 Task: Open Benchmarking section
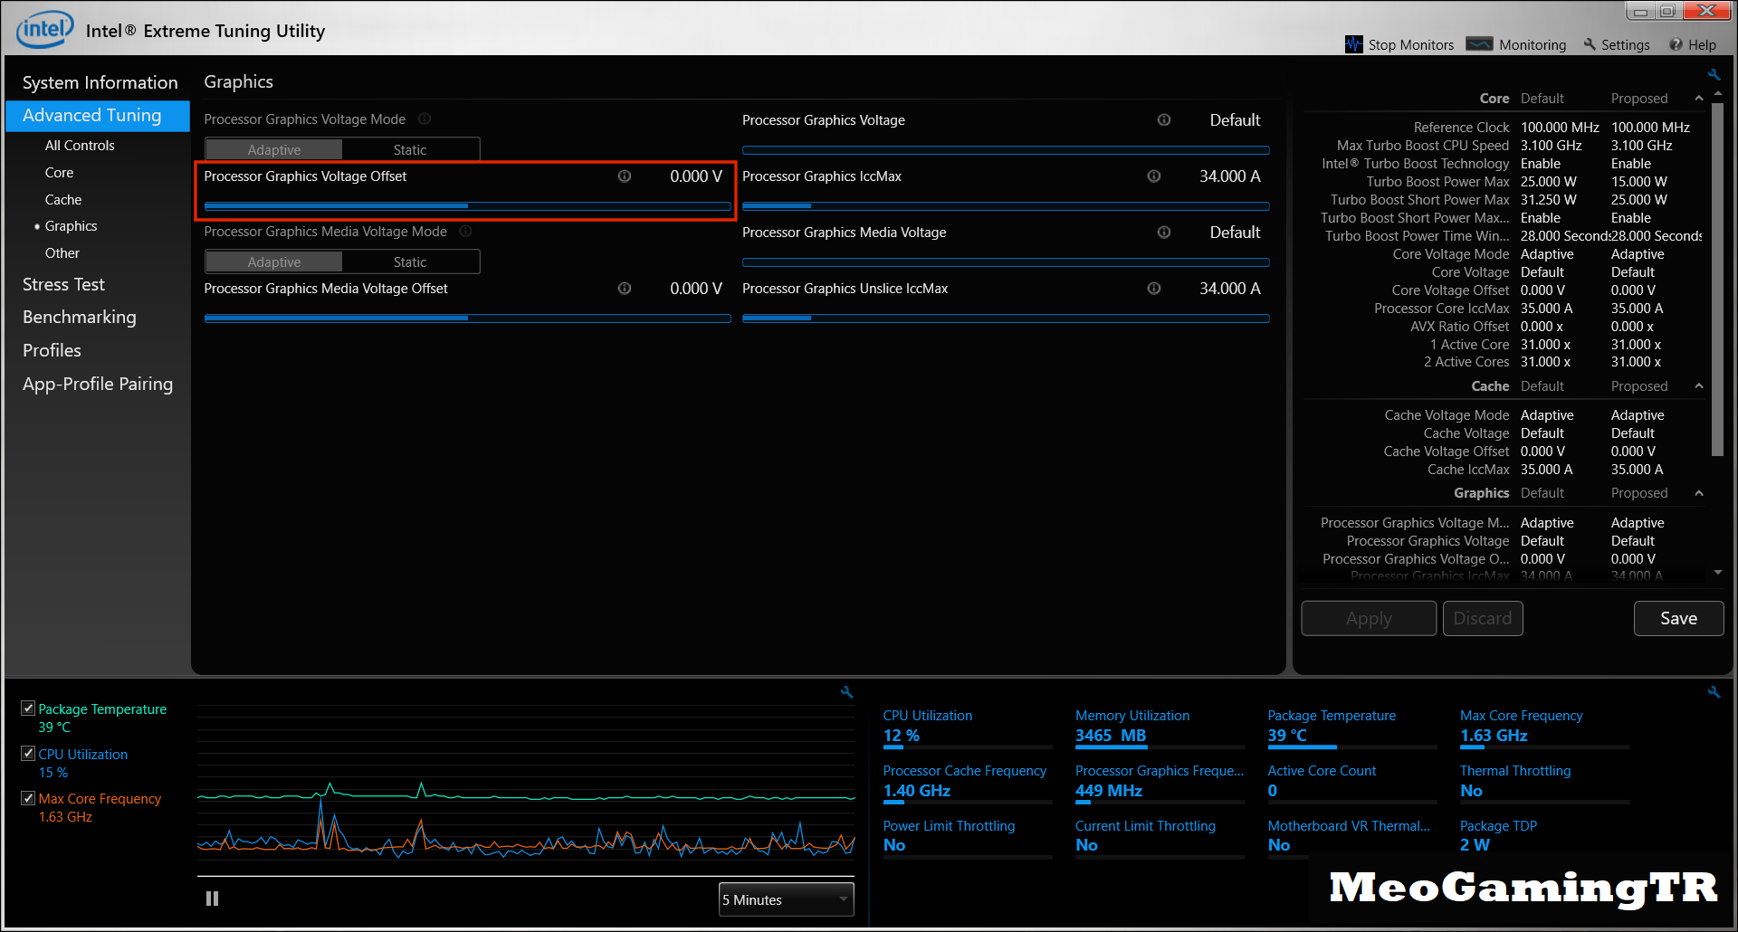[80, 317]
